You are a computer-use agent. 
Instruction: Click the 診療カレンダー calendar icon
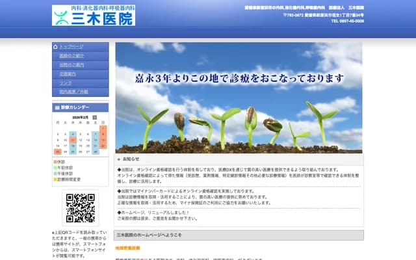point(57,107)
